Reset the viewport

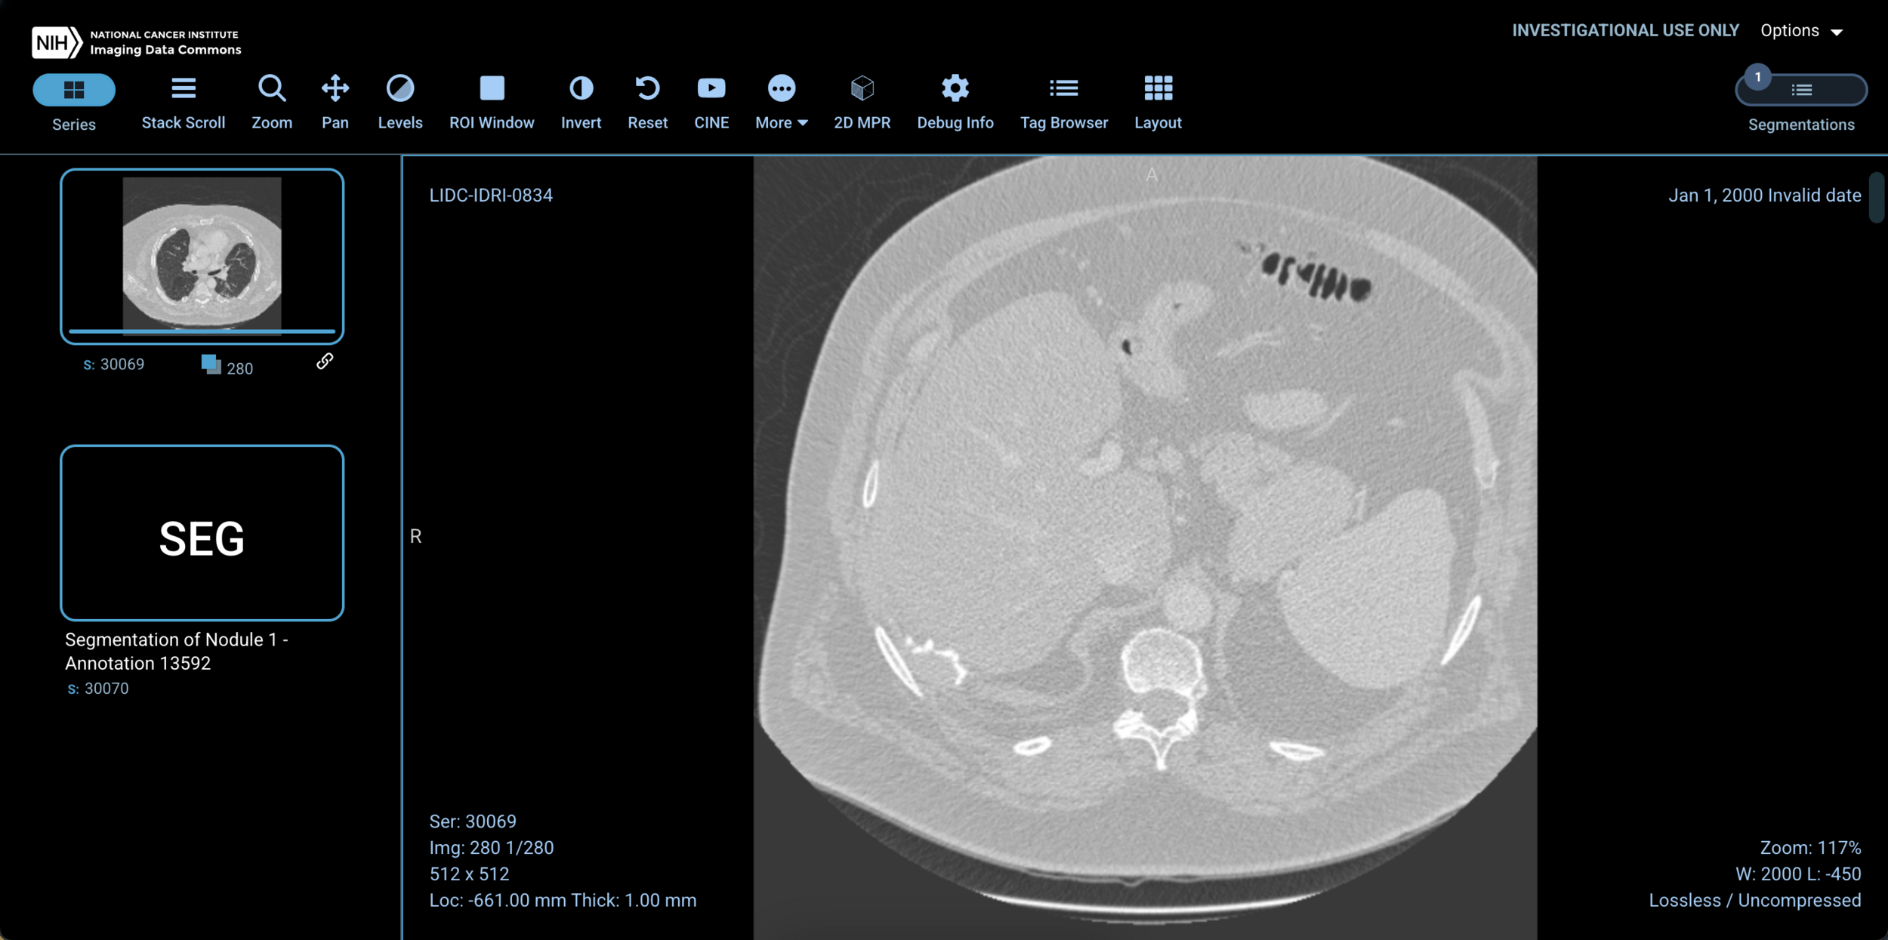pos(647,101)
